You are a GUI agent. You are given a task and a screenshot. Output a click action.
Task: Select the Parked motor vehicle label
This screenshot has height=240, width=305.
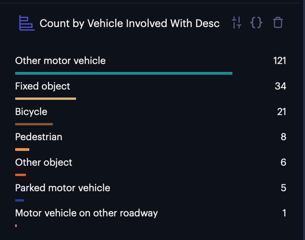tap(63, 188)
